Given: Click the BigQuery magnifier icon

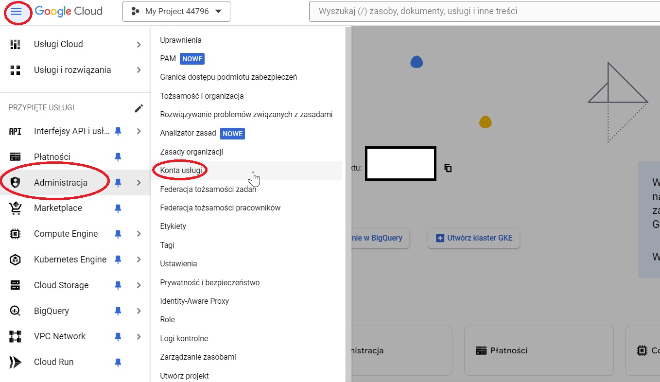Looking at the screenshot, I should click(x=15, y=311).
